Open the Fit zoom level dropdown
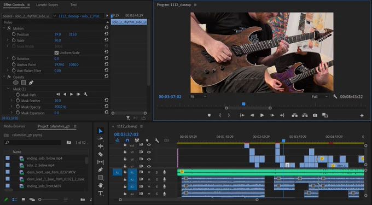 [x=199, y=96]
